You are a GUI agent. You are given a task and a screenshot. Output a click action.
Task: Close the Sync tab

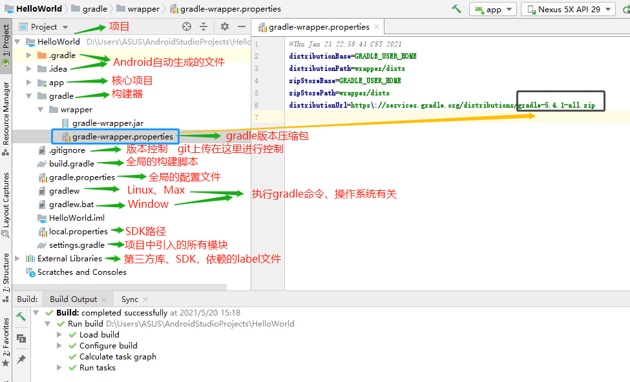click(x=145, y=299)
